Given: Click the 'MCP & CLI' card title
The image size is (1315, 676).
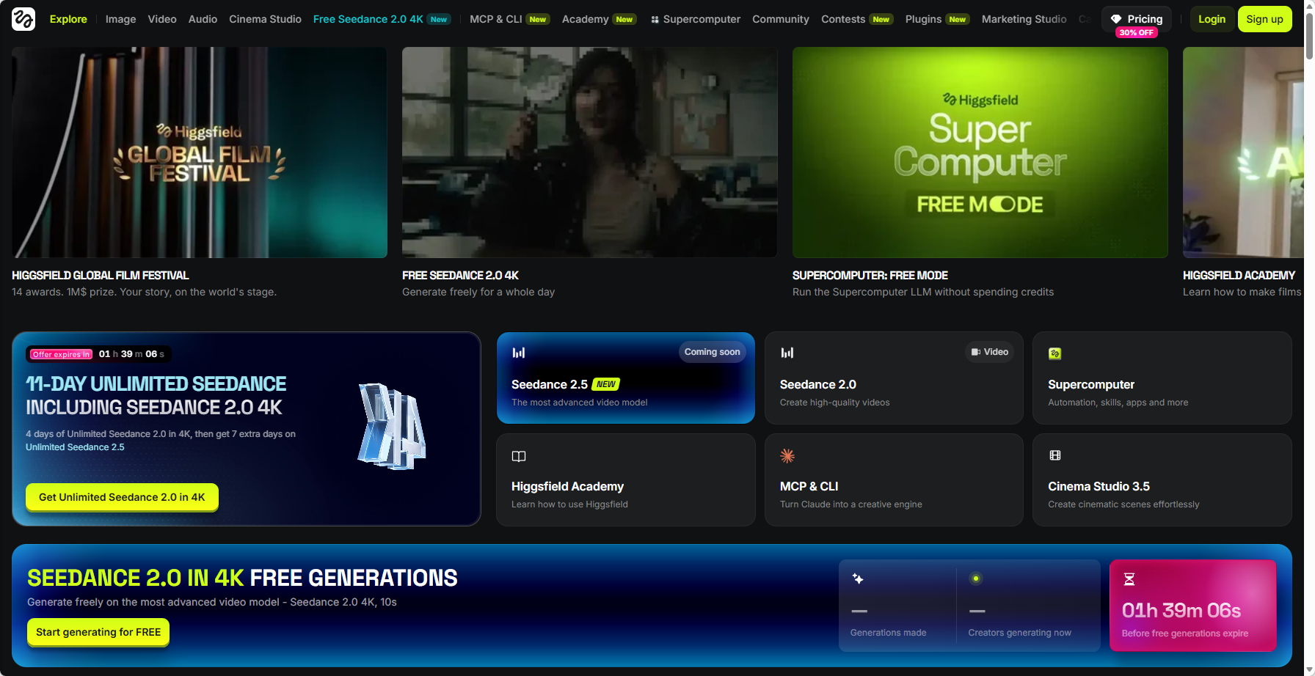Looking at the screenshot, I should point(809,486).
